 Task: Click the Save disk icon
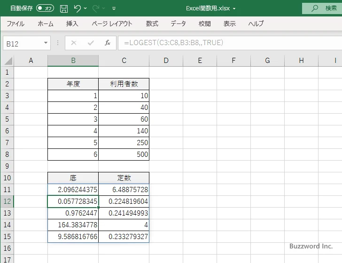tap(64, 8)
